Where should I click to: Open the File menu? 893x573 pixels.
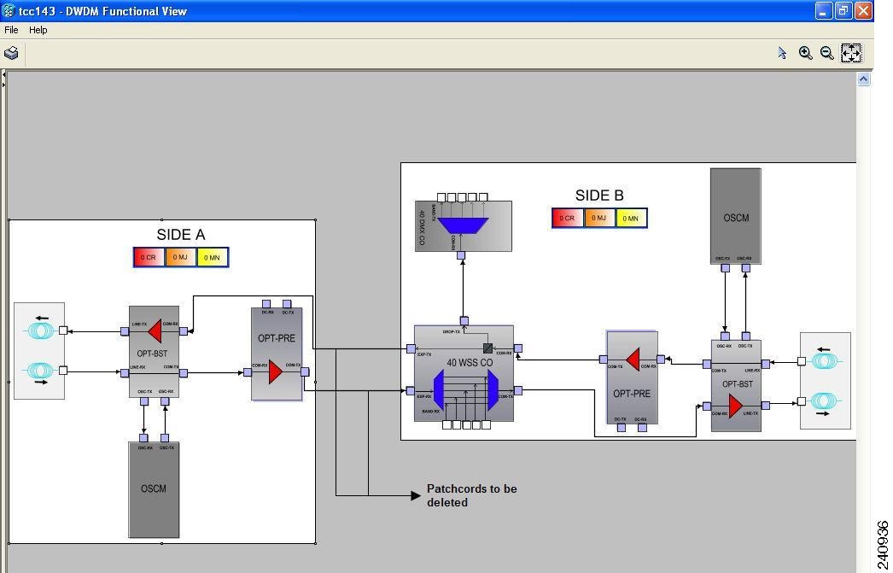11,30
